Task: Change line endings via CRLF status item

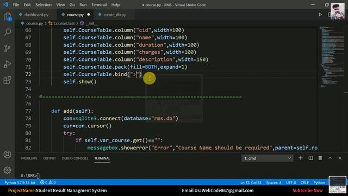Action: 304,182
